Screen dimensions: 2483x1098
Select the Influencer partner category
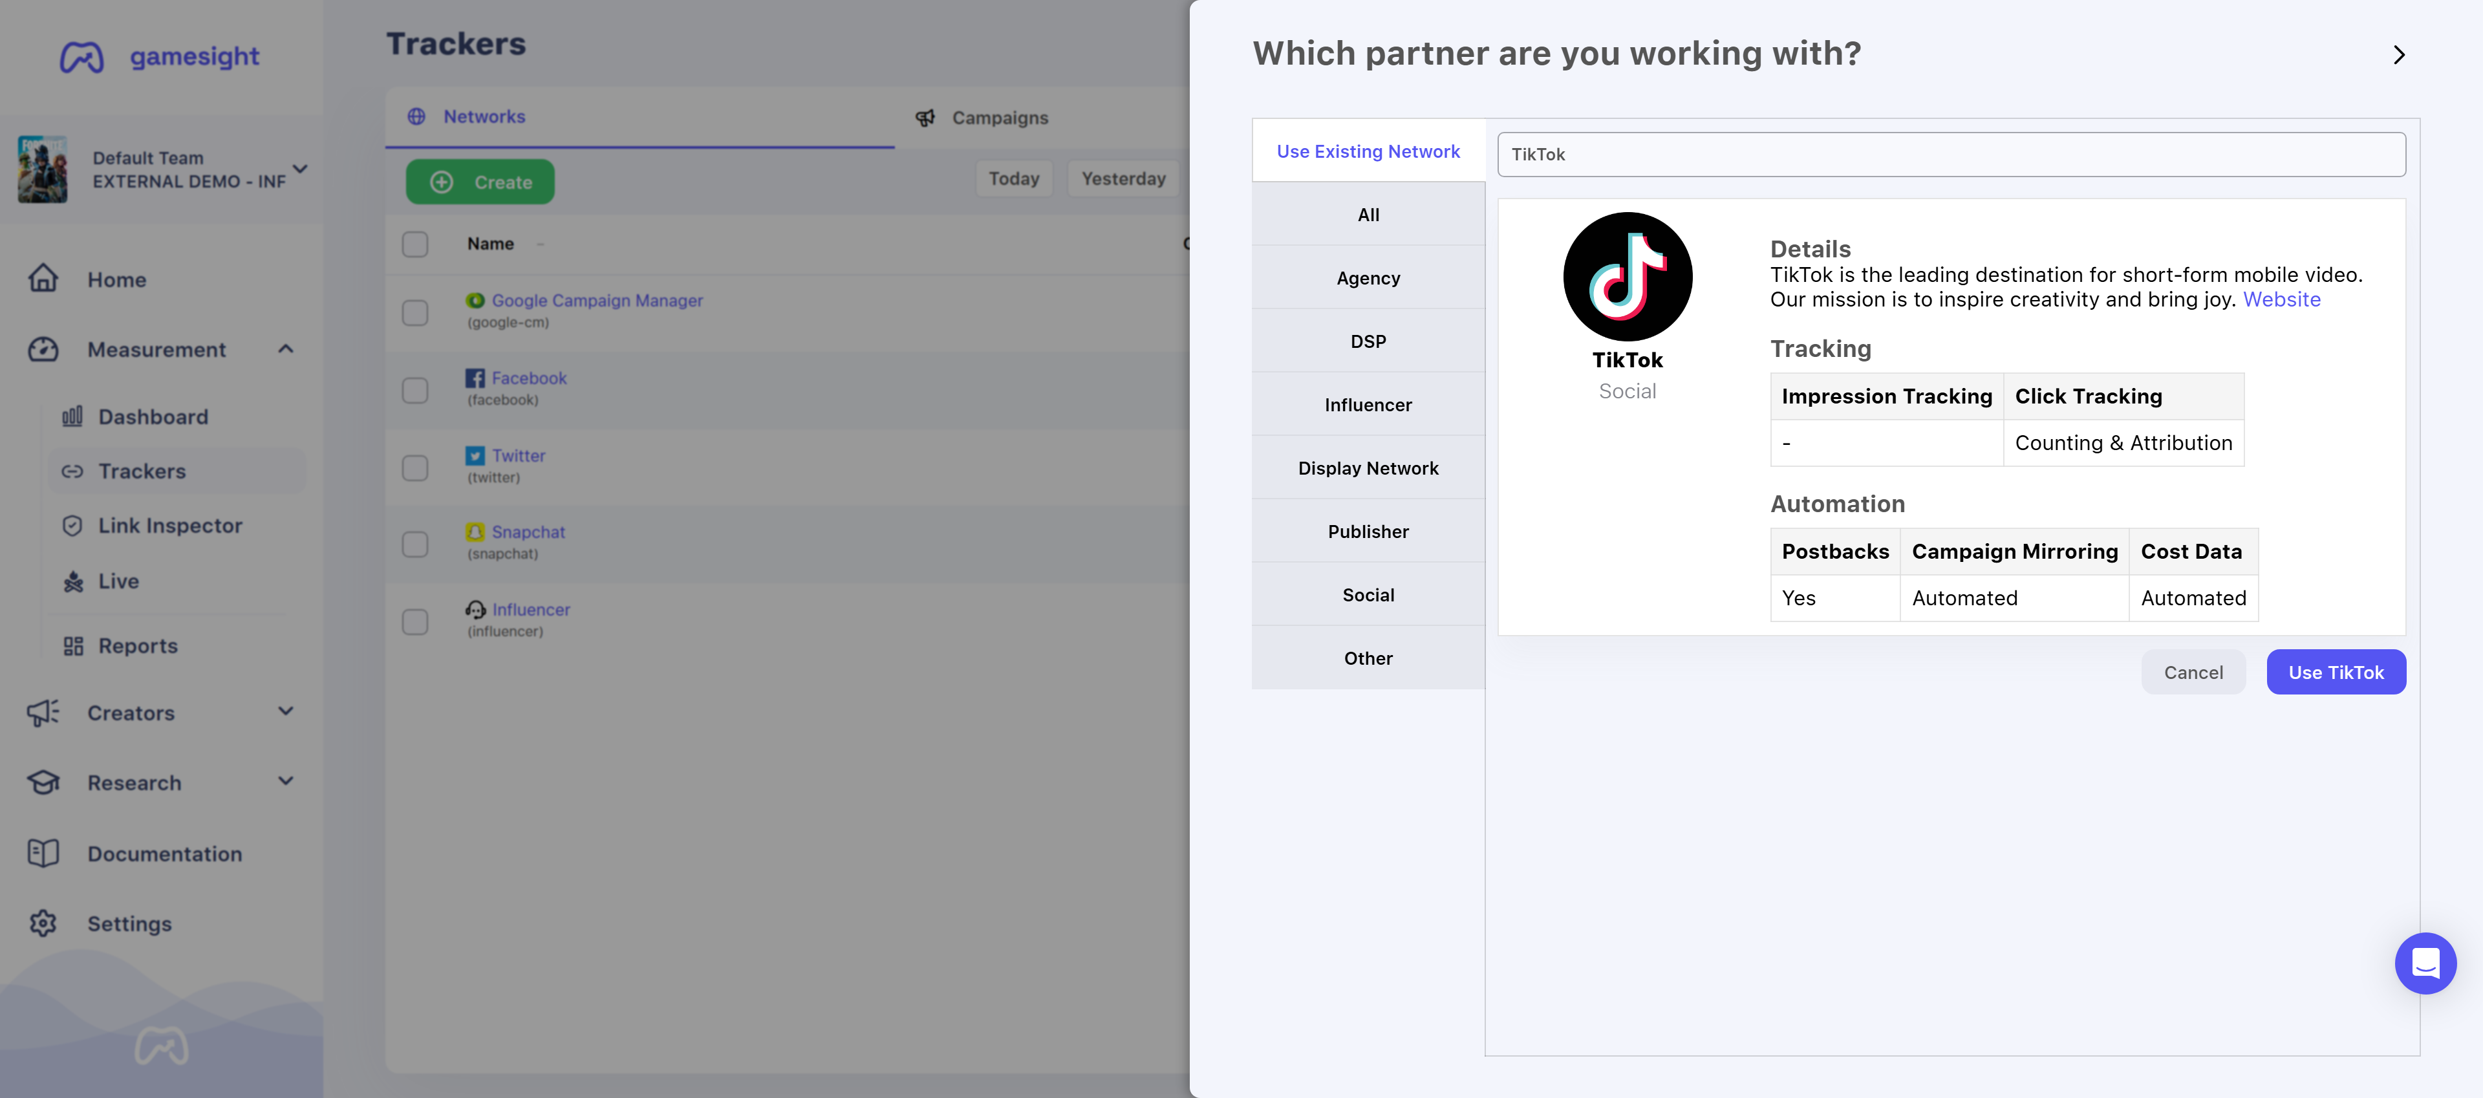point(1368,405)
